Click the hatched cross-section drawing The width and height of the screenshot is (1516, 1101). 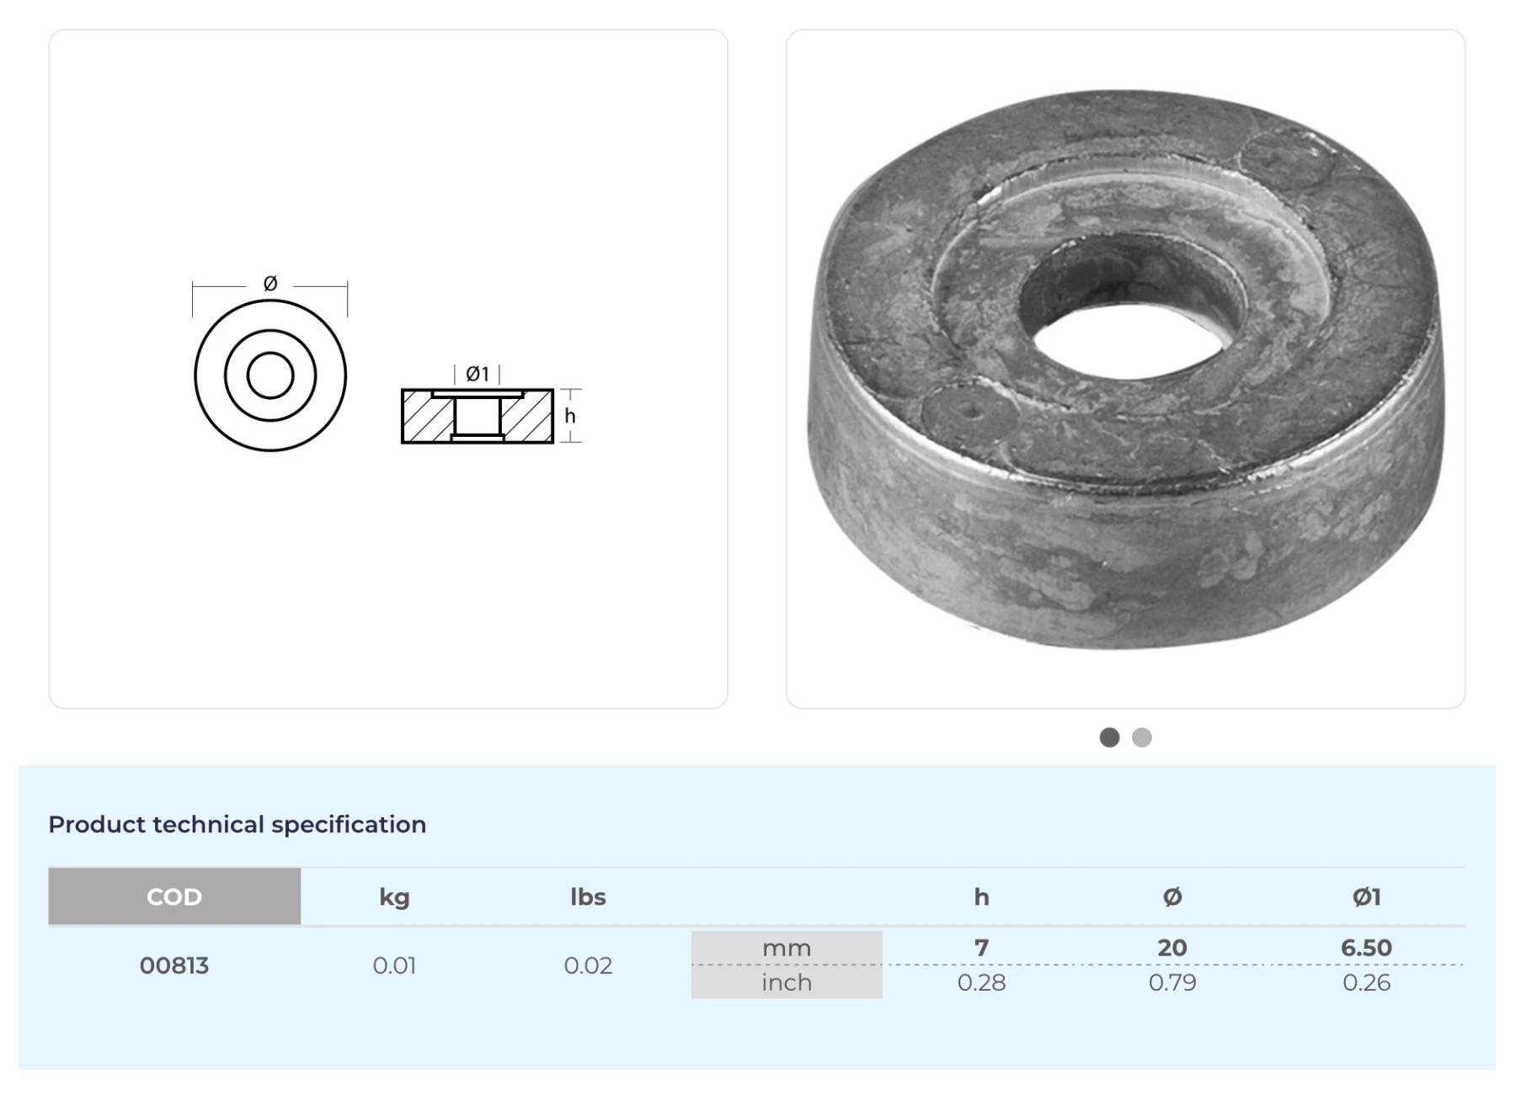477,416
